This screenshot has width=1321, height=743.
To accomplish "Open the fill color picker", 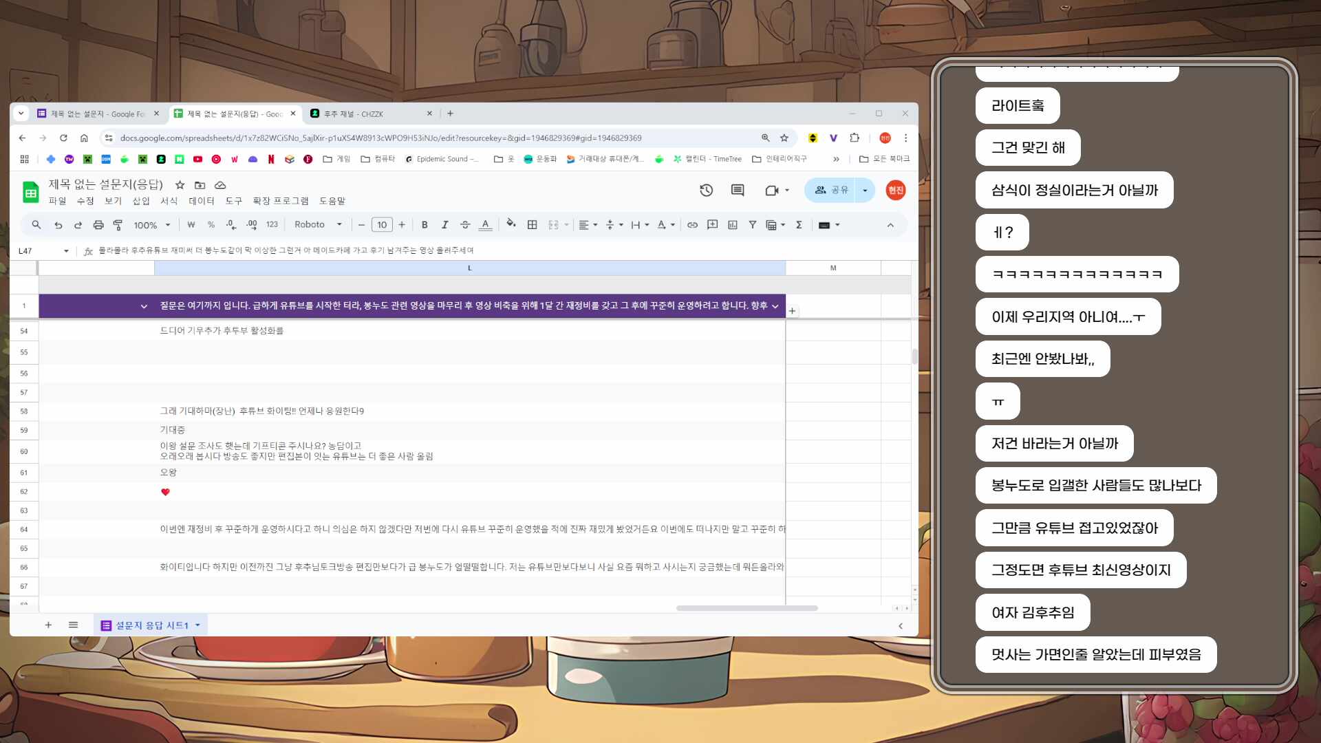I will [x=511, y=224].
